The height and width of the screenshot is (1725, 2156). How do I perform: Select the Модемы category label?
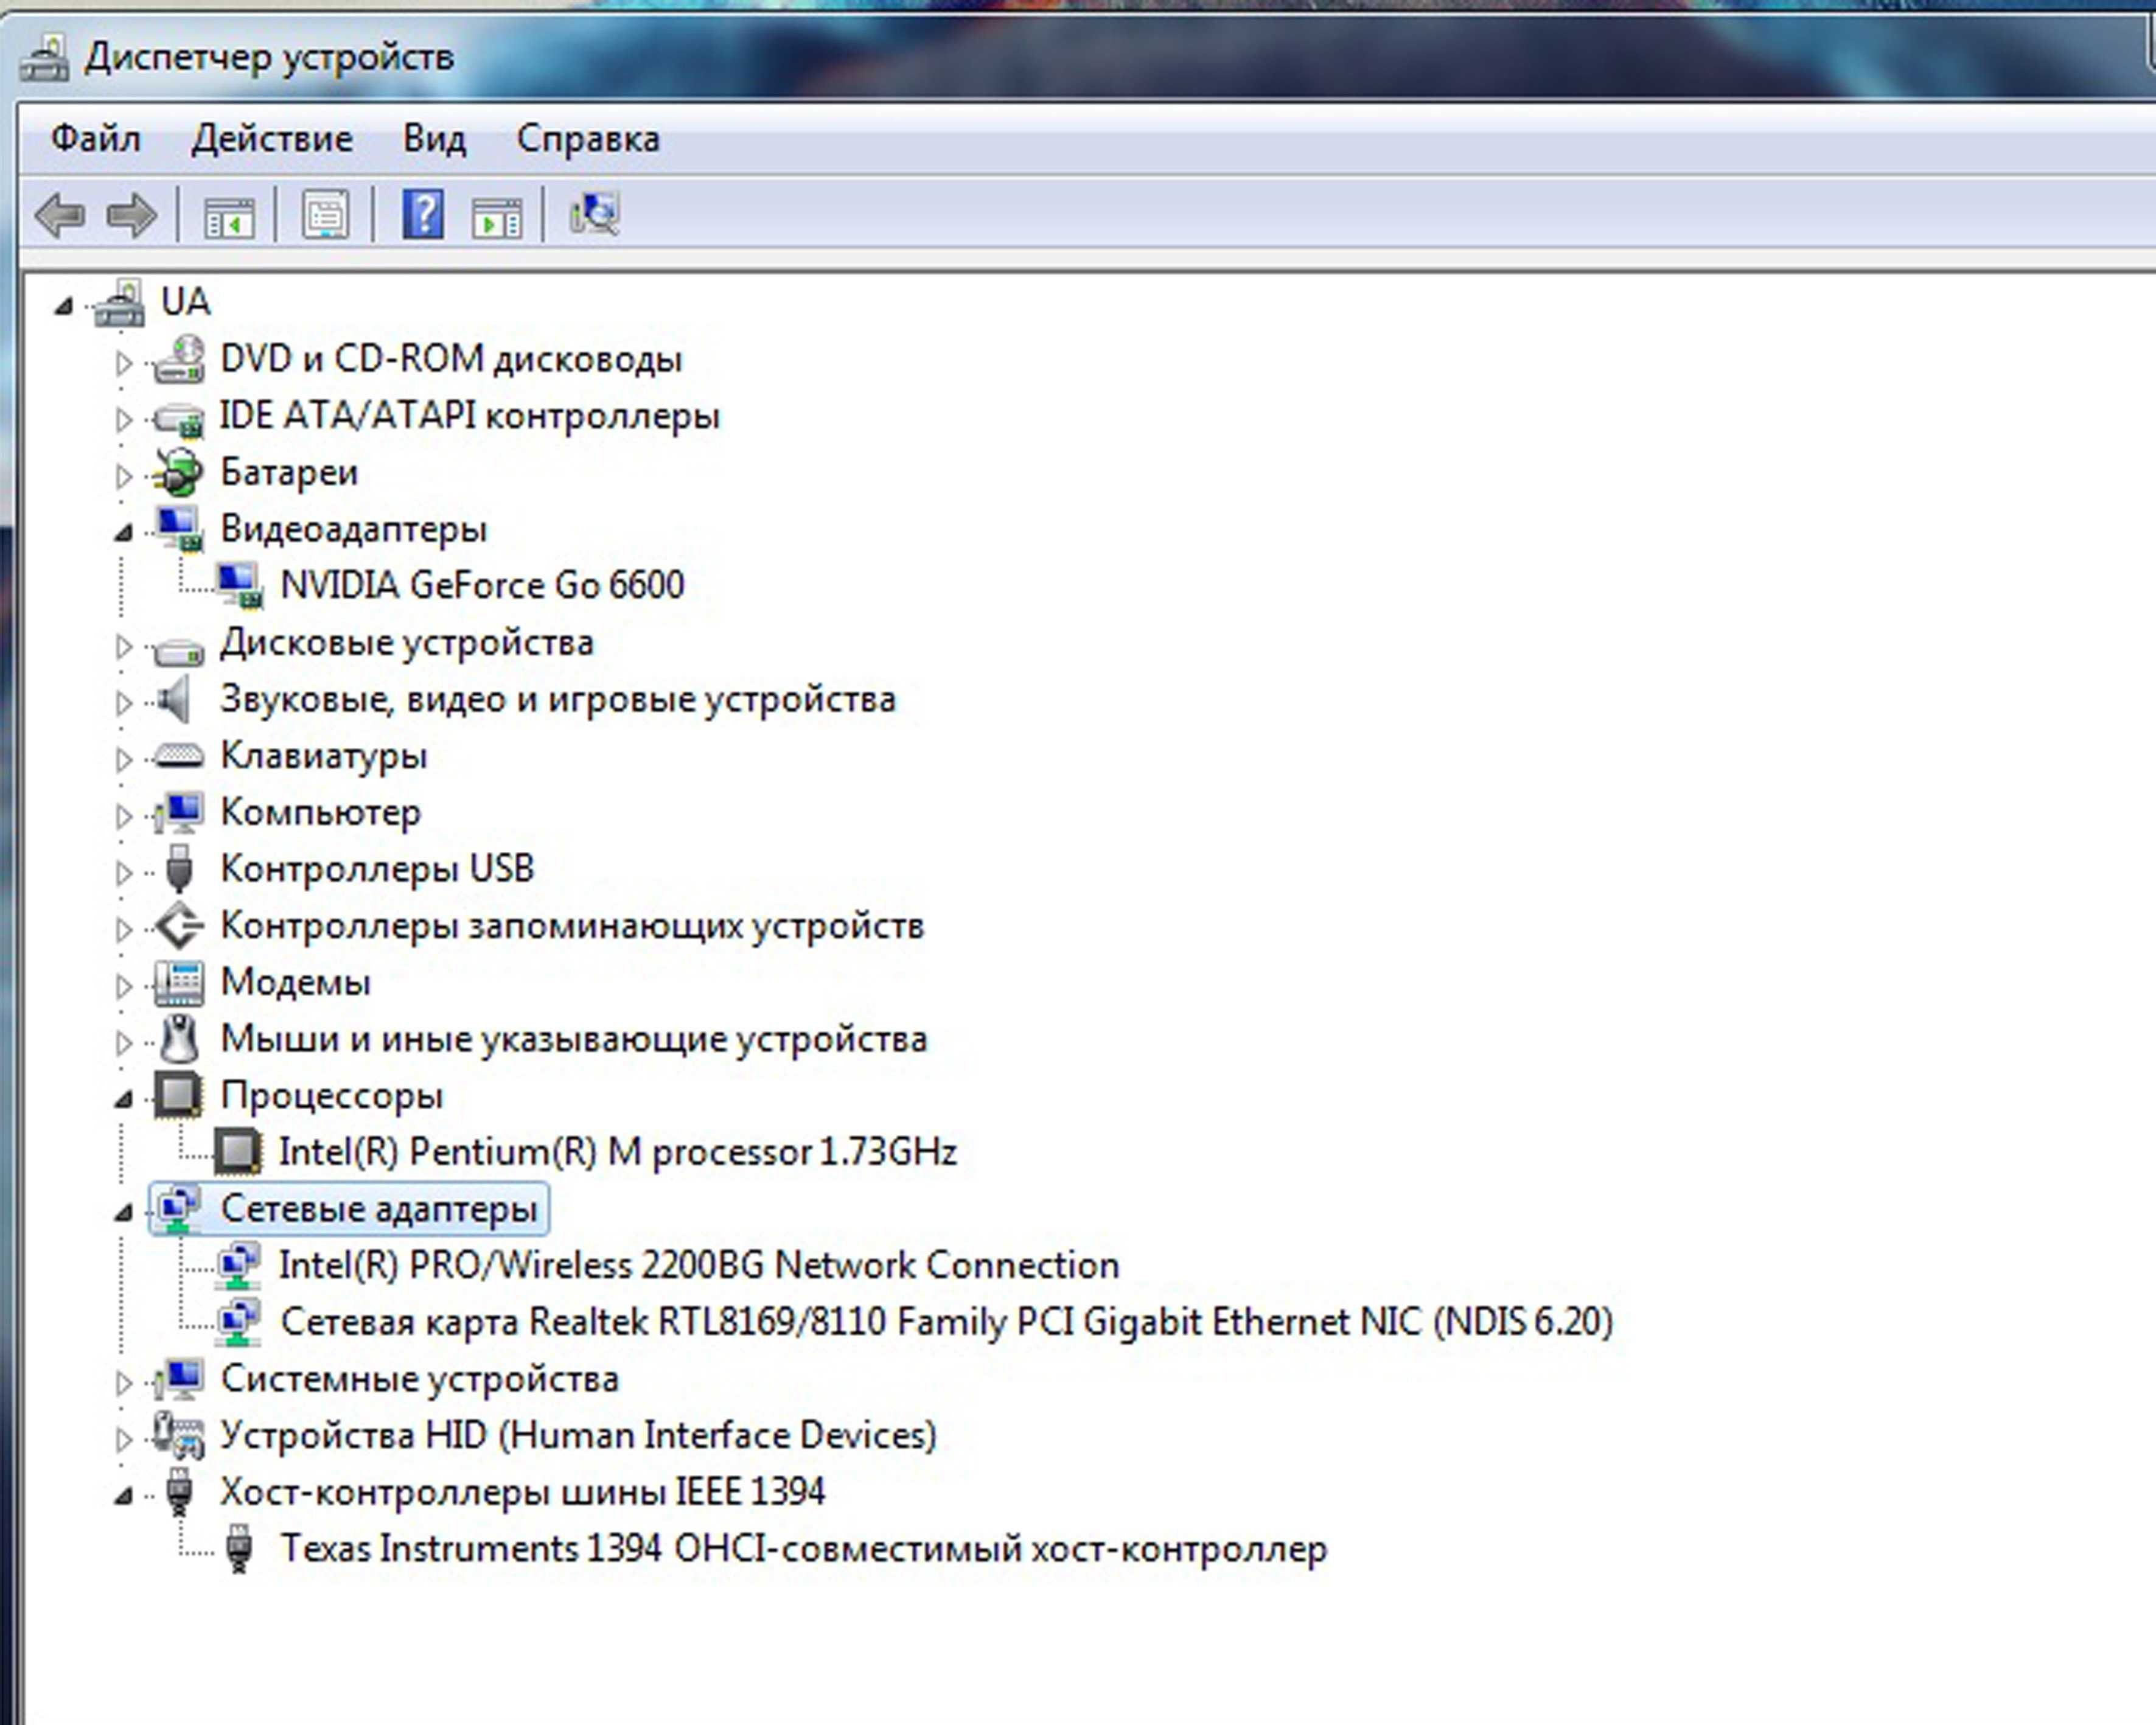(295, 982)
